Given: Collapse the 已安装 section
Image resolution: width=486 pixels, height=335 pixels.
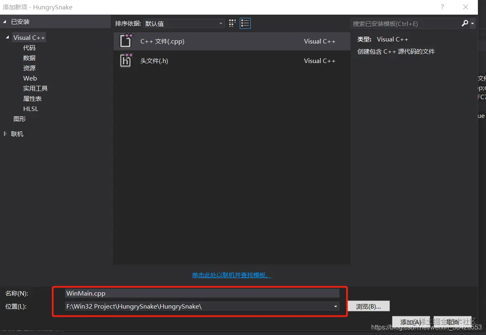Looking at the screenshot, I should [4, 22].
